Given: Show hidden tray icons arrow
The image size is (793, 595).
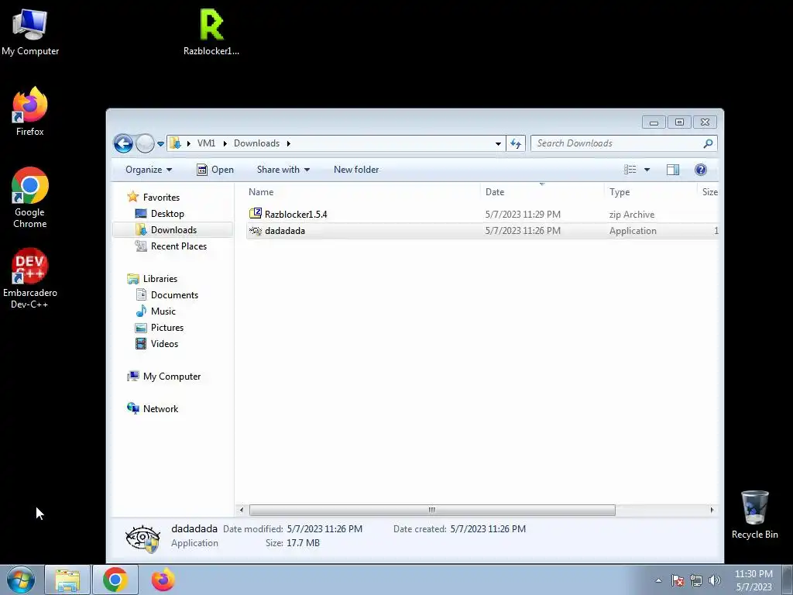Looking at the screenshot, I should (x=658, y=580).
